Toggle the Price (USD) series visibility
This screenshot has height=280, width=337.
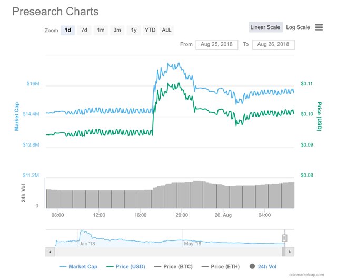125,266
